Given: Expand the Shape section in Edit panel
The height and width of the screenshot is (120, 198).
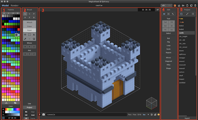Looking at the screenshot, I should [x=168, y=68].
